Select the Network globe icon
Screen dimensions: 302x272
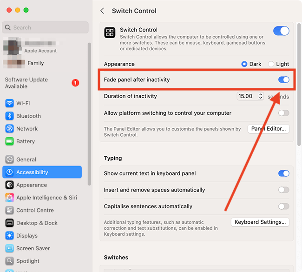[9, 129]
